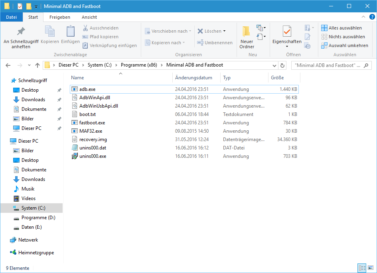Collapse the ribbon with the chevron
Viewport: 377px width, 273px height.
click(363, 17)
